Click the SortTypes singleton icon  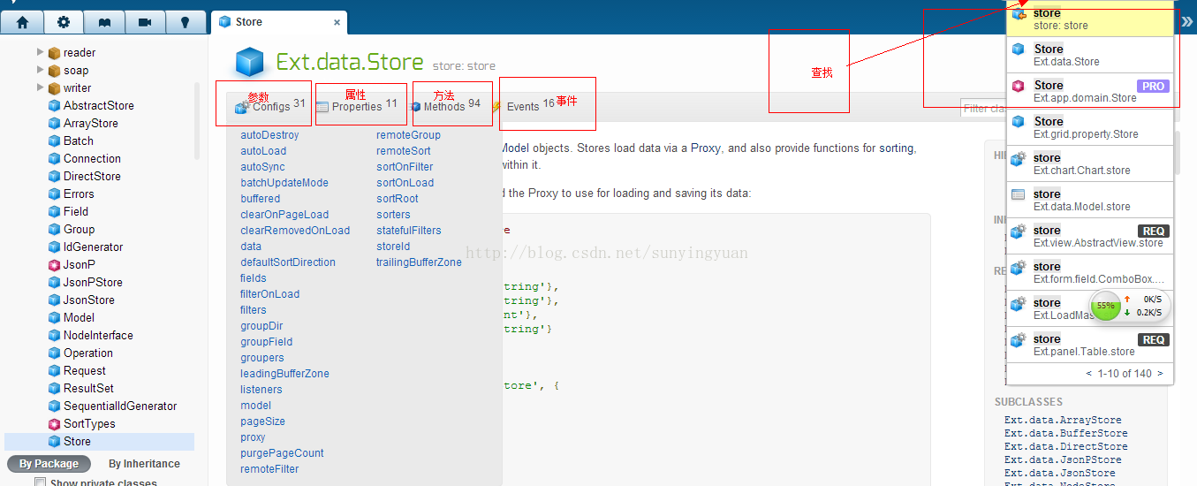tap(54, 423)
